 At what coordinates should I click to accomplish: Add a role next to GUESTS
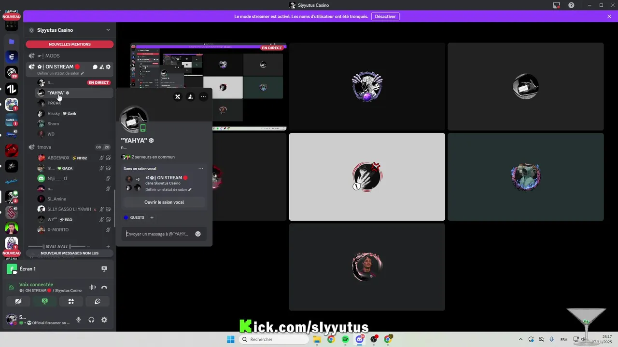152,217
